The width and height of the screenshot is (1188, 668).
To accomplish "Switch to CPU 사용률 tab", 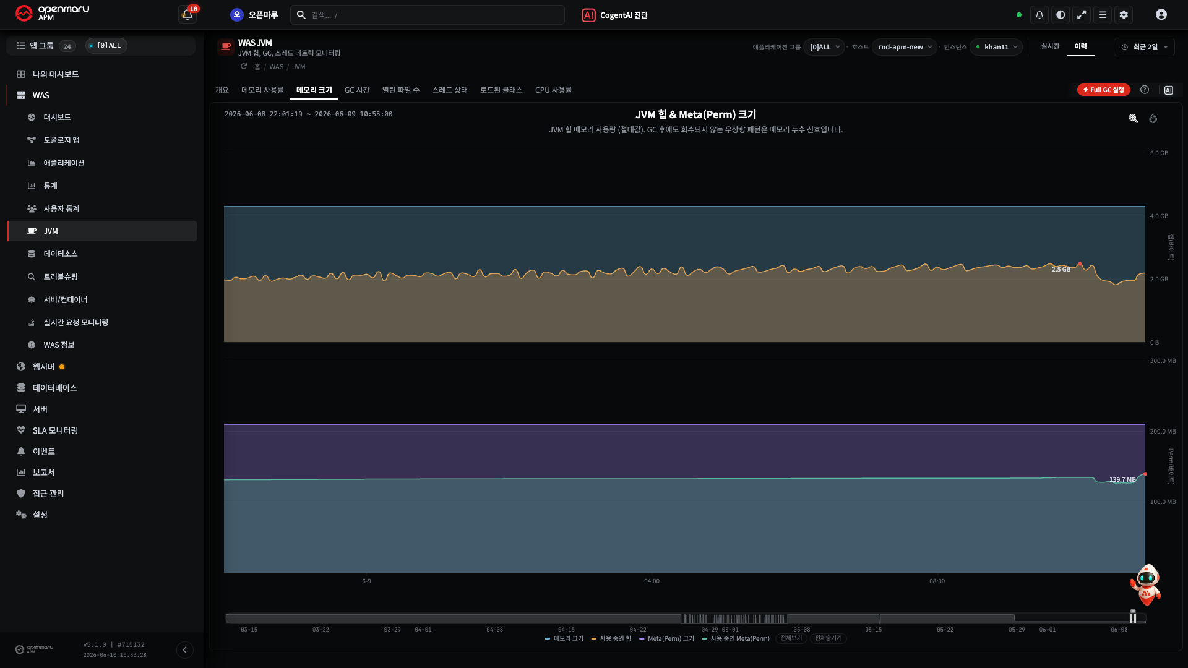I will point(553,90).
